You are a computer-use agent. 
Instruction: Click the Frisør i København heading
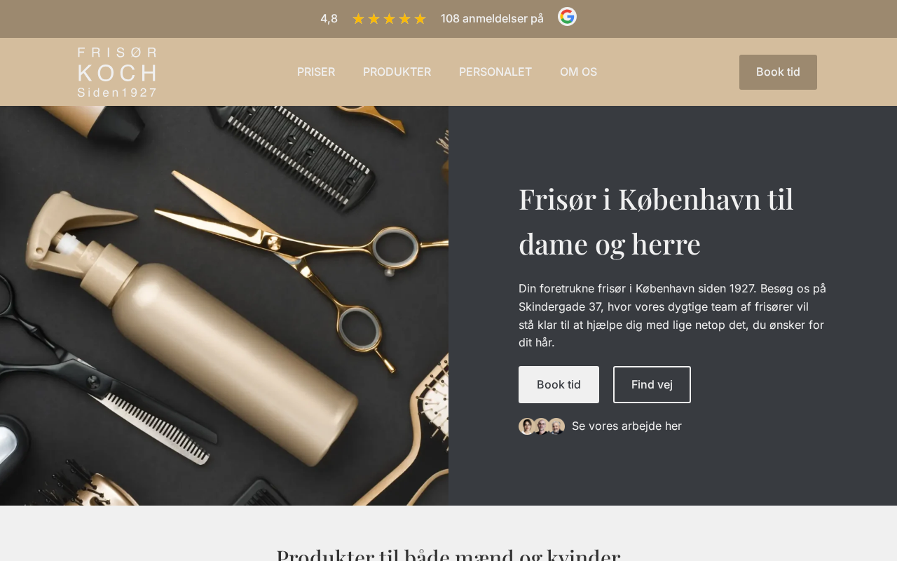click(x=656, y=221)
